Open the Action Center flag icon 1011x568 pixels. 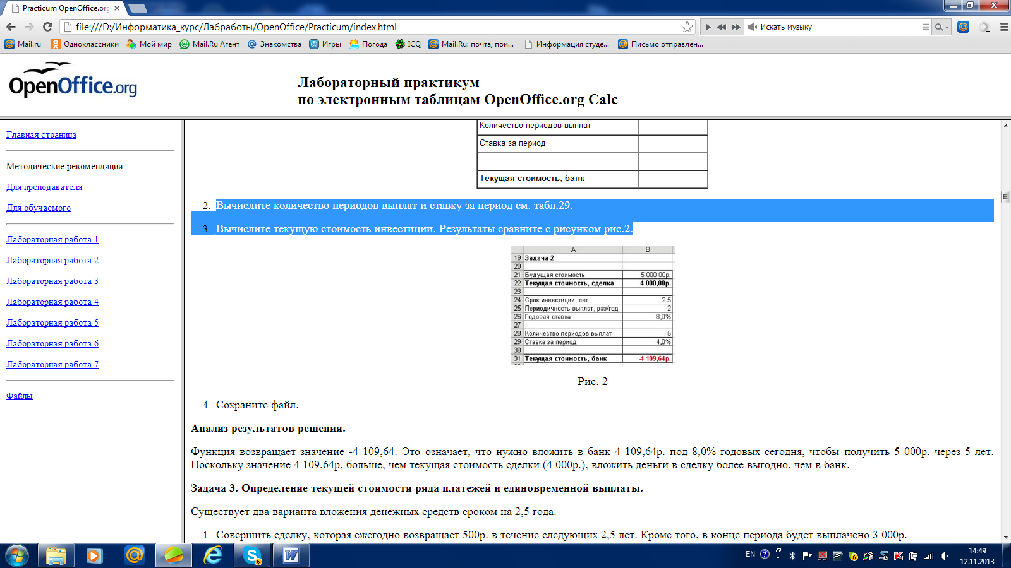pyautogui.click(x=807, y=556)
